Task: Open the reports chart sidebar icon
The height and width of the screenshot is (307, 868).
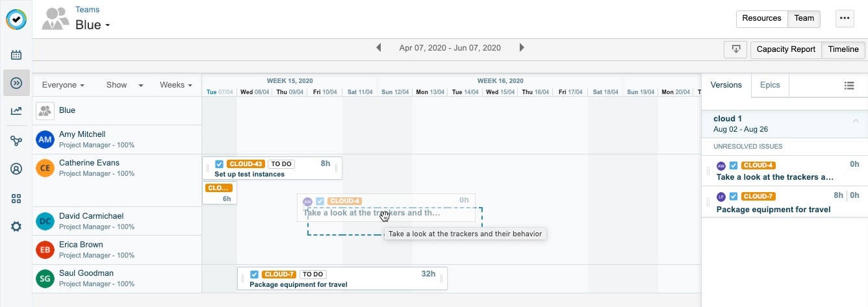Action: [x=16, y=112]
